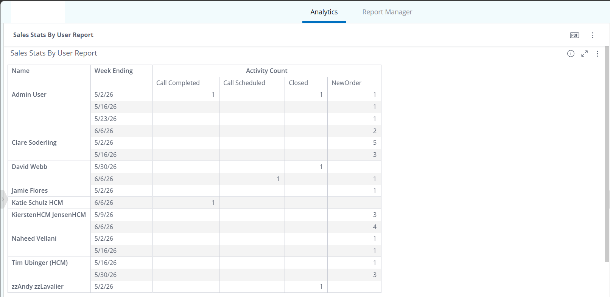Open the Report Manager tab
The image size is (610, 297).
[x=387, y=12]
